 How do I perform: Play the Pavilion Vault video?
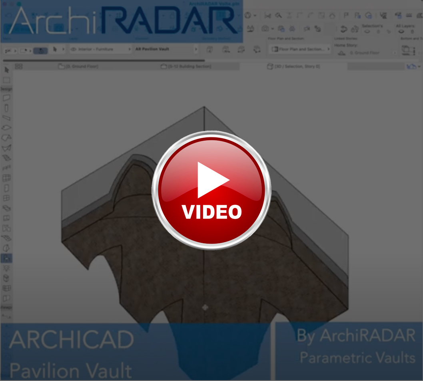(211, 191)
